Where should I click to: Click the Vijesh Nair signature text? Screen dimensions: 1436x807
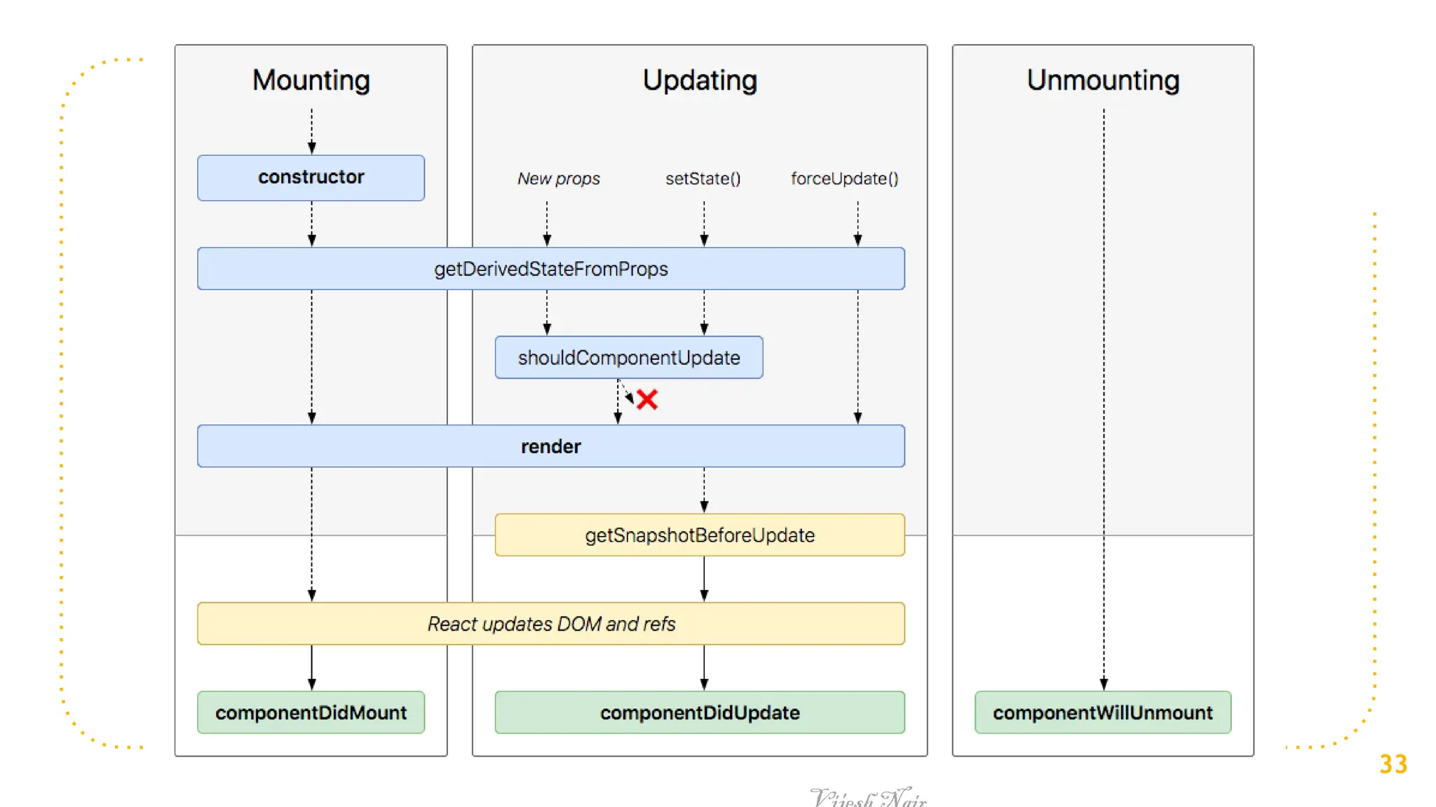(868, 798)
